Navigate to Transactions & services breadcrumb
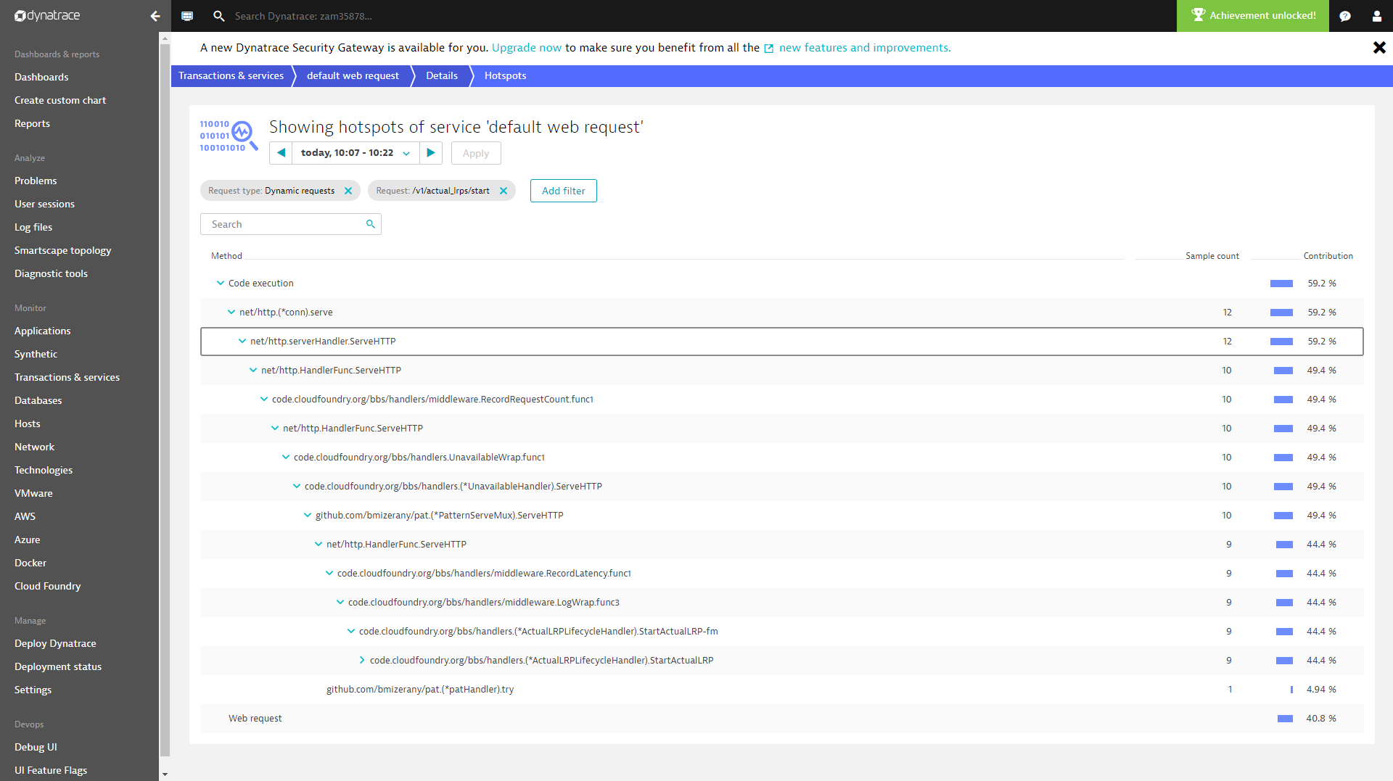 pyautogui.click(x=231, y=76)
